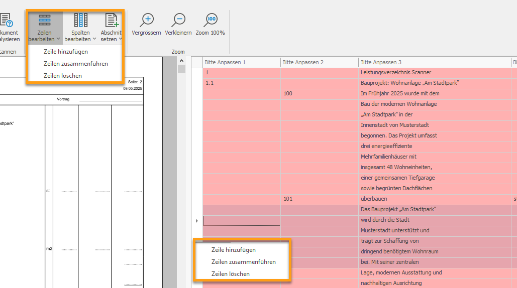517x288 pixels.
Task: Click the Abschnitt setzen icon
Action: tap(112, 20)
